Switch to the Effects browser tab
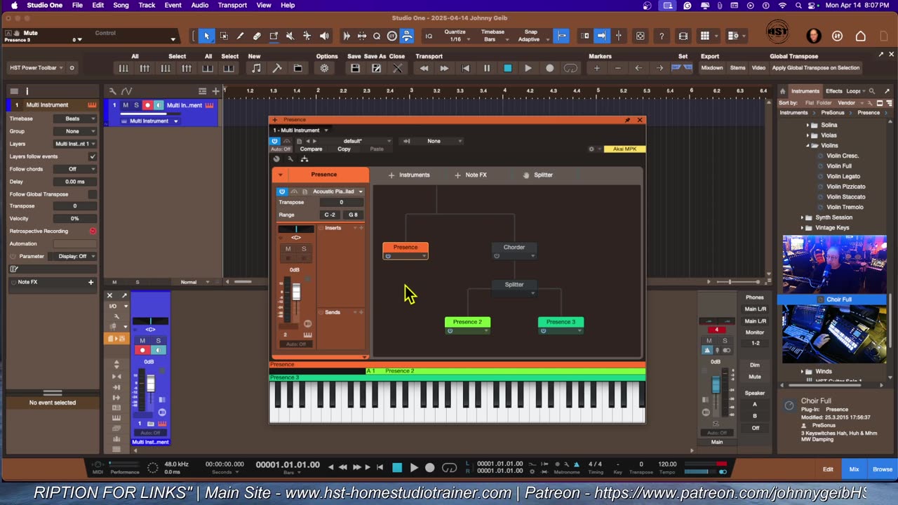 (833, 90)
